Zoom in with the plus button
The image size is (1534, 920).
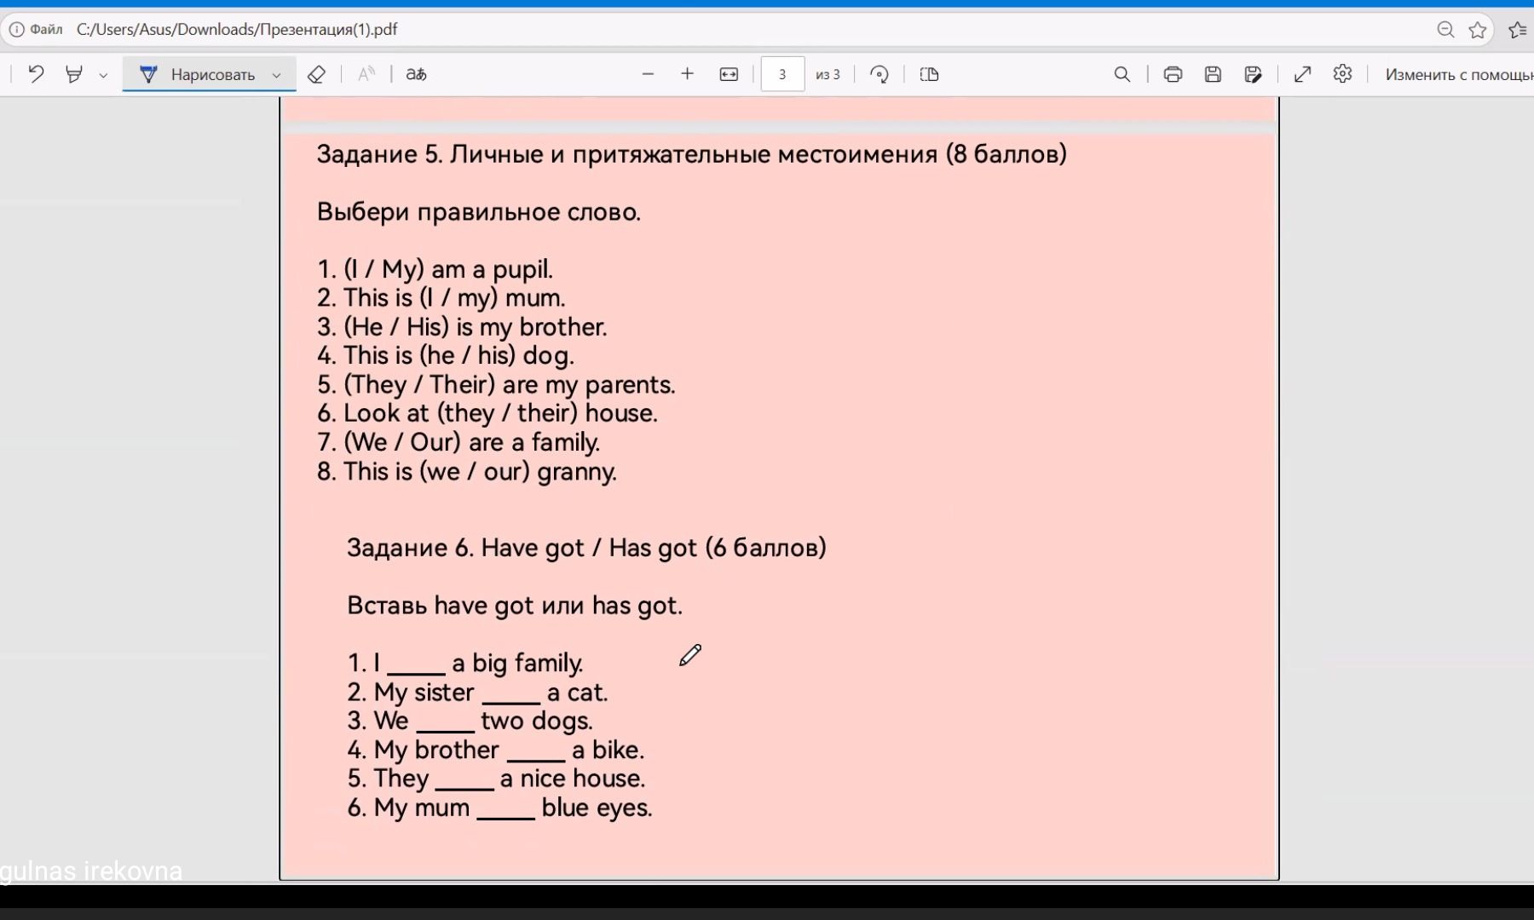[688, 74]
